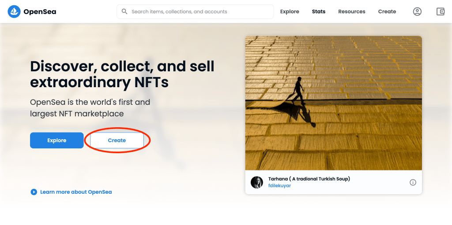Image resolution: width=452 pixels, height=225 pixels.
Task: Click the OpenSea ship logo icon
Action: click(x=15, y=11)
